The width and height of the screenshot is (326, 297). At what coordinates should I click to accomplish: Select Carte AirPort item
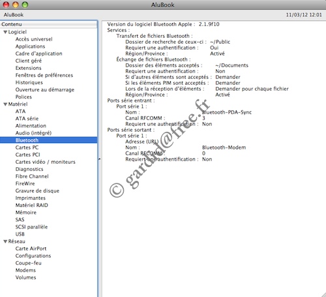click(31, 249)
